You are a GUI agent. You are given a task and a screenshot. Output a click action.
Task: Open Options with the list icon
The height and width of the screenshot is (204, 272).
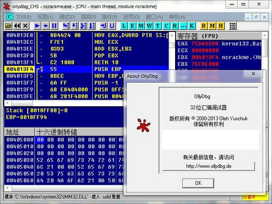click(232, 26)
